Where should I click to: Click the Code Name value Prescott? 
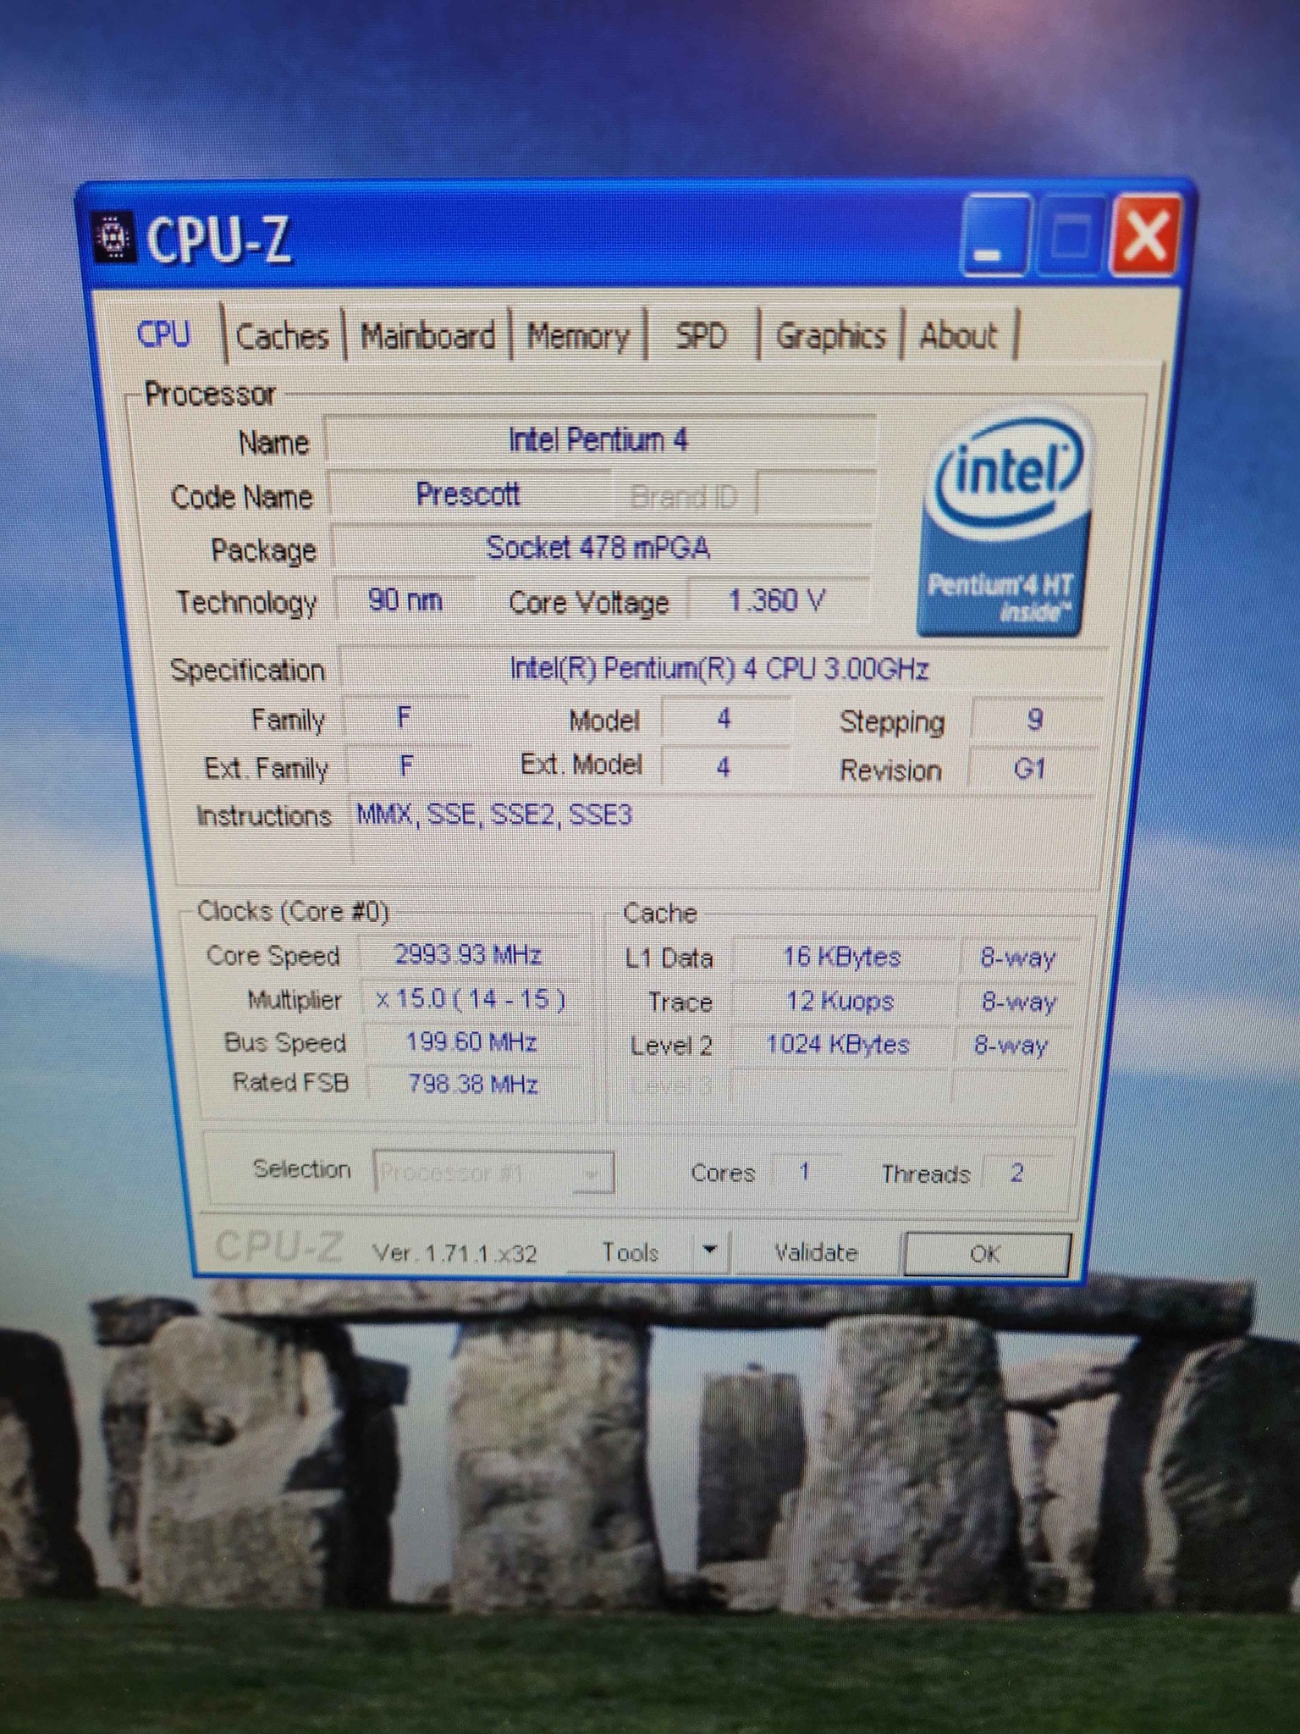[468, 494]
